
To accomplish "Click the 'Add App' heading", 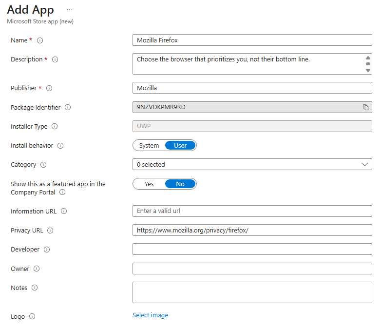I will [30, 10].
